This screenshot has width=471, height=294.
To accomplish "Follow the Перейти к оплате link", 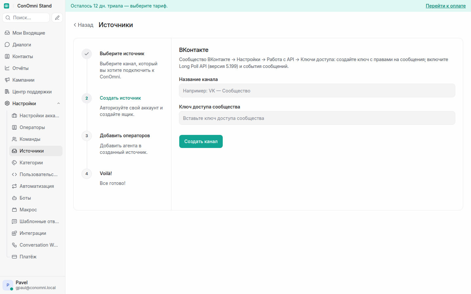I will (x=445, y=6).
